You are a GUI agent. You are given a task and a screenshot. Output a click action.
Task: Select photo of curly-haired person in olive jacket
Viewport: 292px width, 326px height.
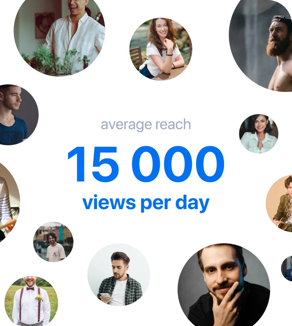click(x=279, y=203)
